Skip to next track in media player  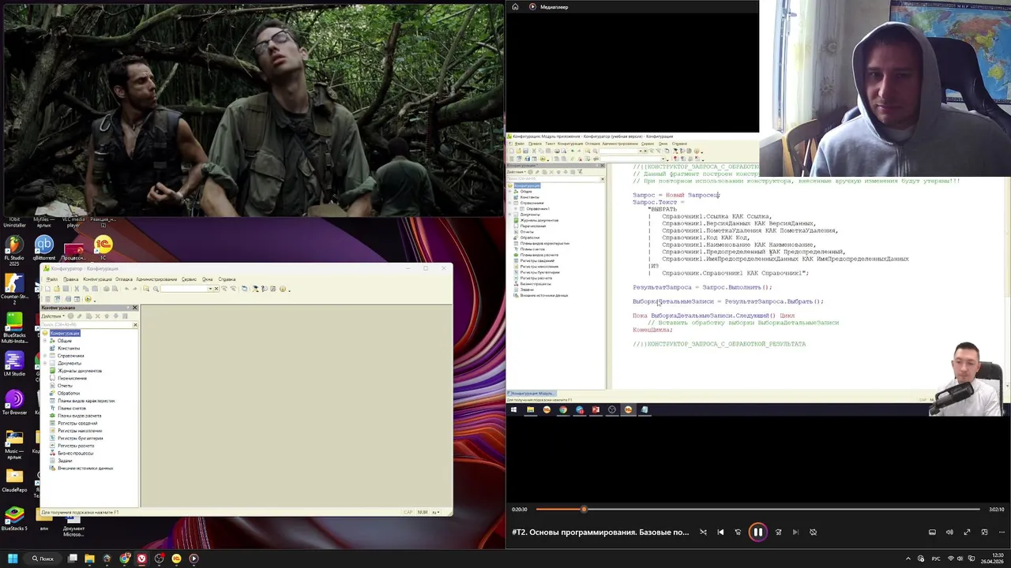795,532
